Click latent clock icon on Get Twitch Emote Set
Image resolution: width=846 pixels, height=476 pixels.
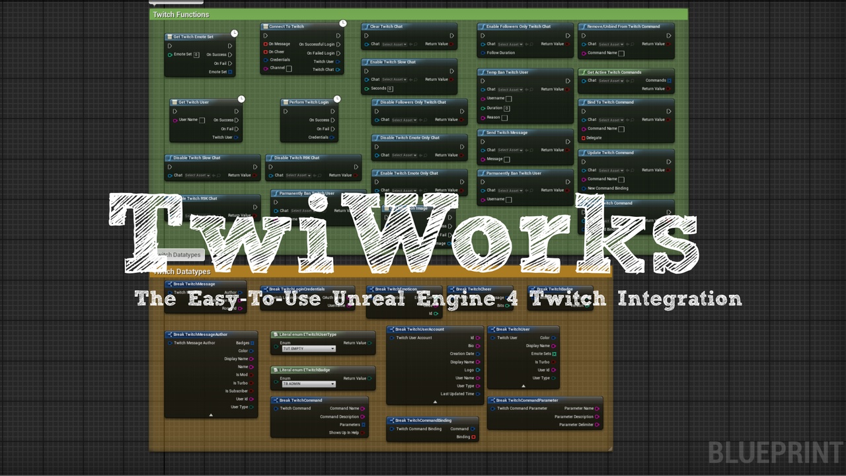coord(234,33)
